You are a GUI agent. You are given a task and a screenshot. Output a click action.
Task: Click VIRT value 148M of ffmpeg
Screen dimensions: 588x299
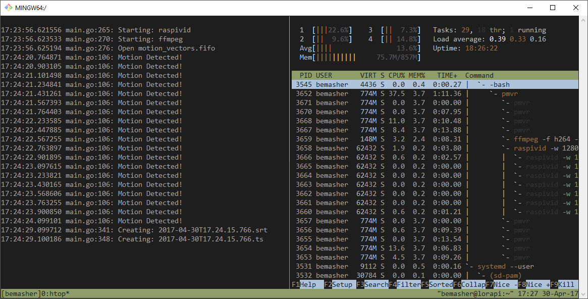click(x=368, y=139)
